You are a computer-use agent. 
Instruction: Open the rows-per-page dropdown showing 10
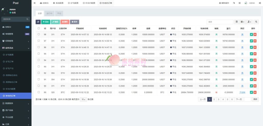[83, 99]
